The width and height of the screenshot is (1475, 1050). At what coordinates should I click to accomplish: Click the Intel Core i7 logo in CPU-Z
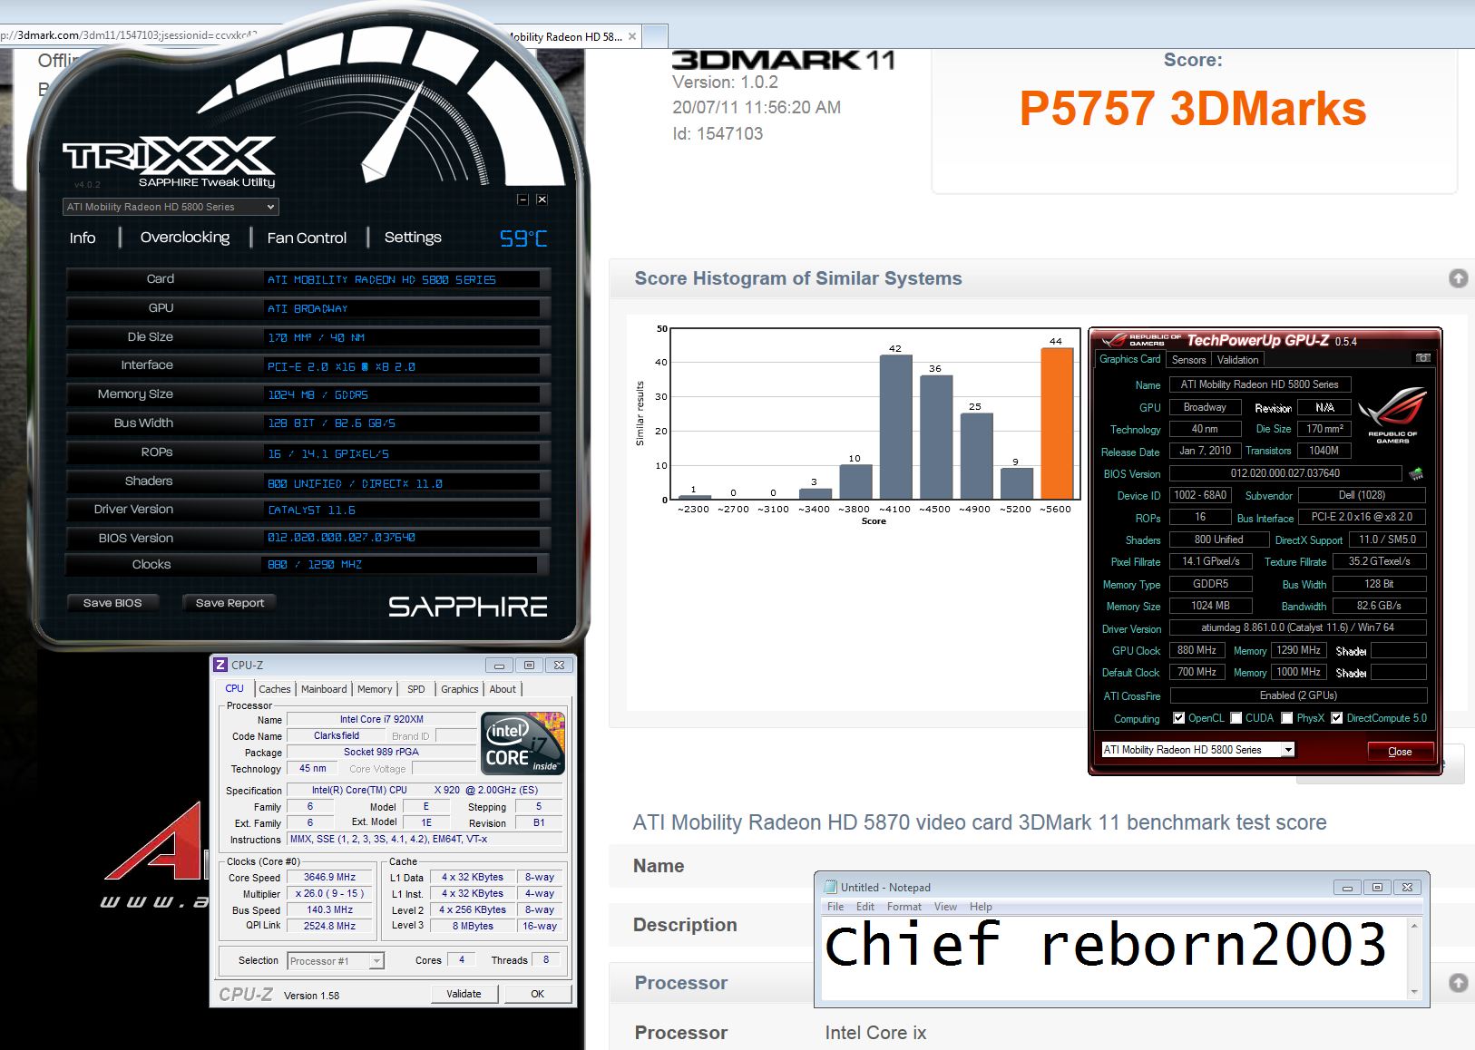coord(523,743)
